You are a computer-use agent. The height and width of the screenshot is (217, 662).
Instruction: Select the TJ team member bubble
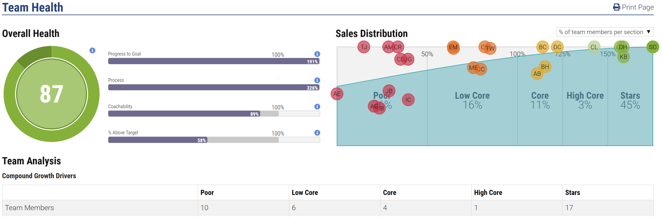[x=364, y=47]
